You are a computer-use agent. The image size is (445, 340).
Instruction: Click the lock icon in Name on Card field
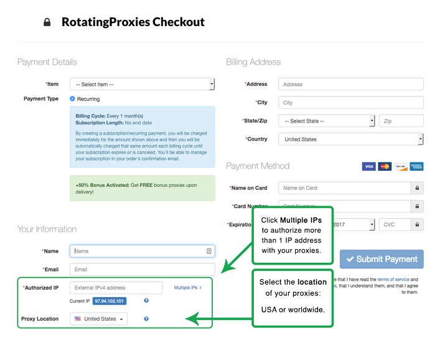click(417, 188)
